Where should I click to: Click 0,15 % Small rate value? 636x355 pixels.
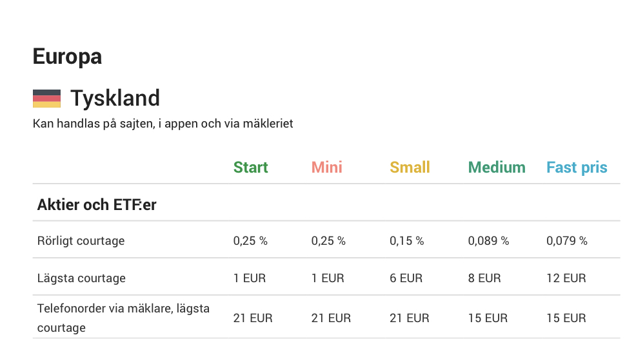point(407,241)
